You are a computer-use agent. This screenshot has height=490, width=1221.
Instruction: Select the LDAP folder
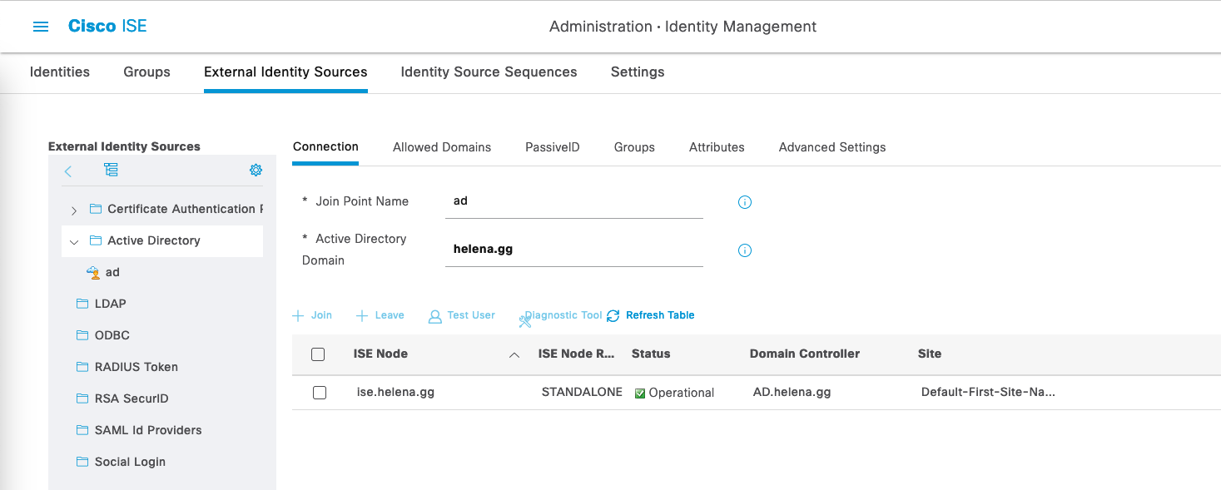pos(110,304)
